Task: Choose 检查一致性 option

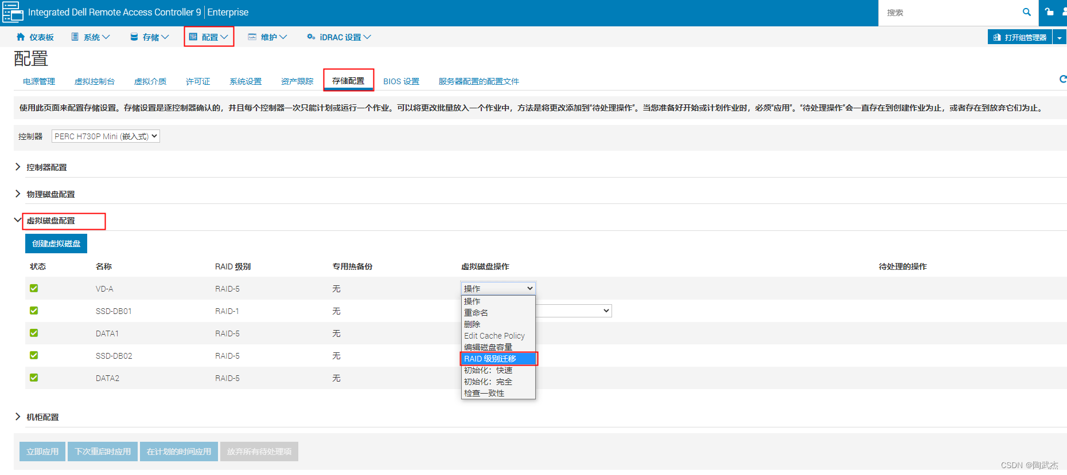Action: 498,393
